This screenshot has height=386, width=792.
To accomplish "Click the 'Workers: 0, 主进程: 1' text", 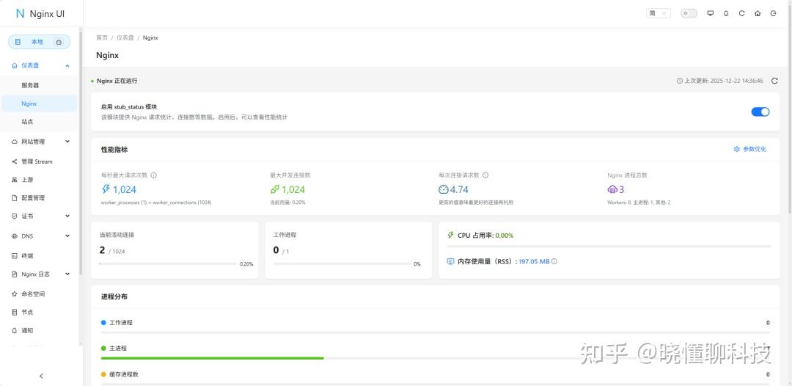I will pos(639,203).
